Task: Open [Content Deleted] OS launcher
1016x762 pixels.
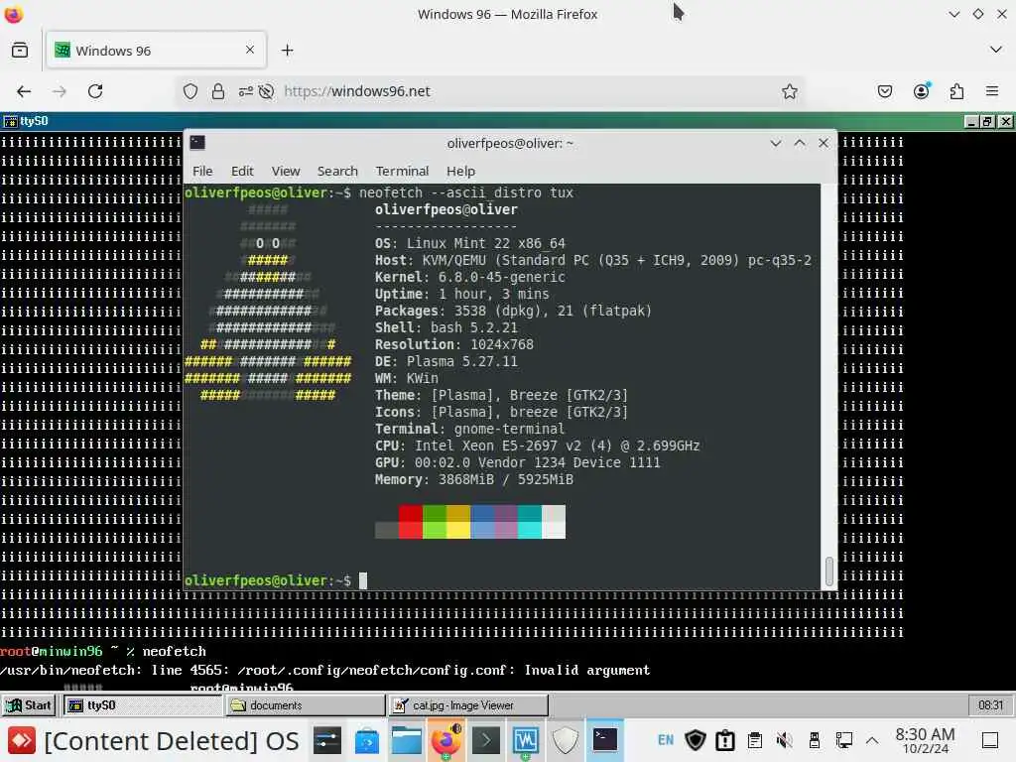Action: pyautogui.click(x=154, y=740)
